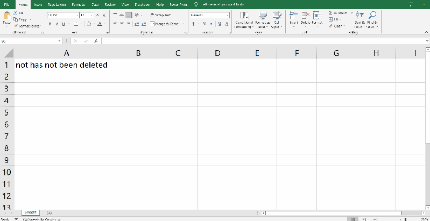Image resolution: width=430 pixels, height=221 pixels.
Task: Apply accounting dollar number format
Action: (x=193, y=24)
